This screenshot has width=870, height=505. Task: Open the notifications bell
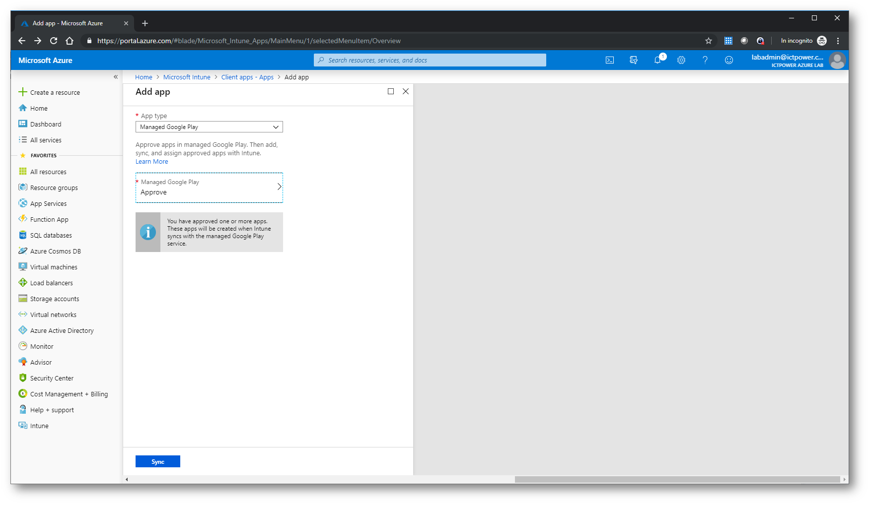657,60
